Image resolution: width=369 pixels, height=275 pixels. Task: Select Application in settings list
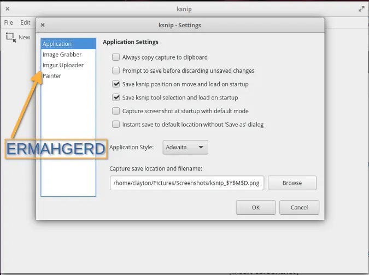pyautogui.click(x=68, y=44)
